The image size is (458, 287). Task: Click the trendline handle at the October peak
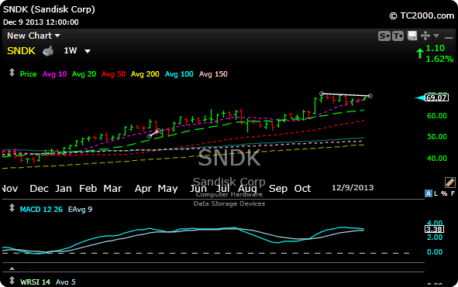322,94
